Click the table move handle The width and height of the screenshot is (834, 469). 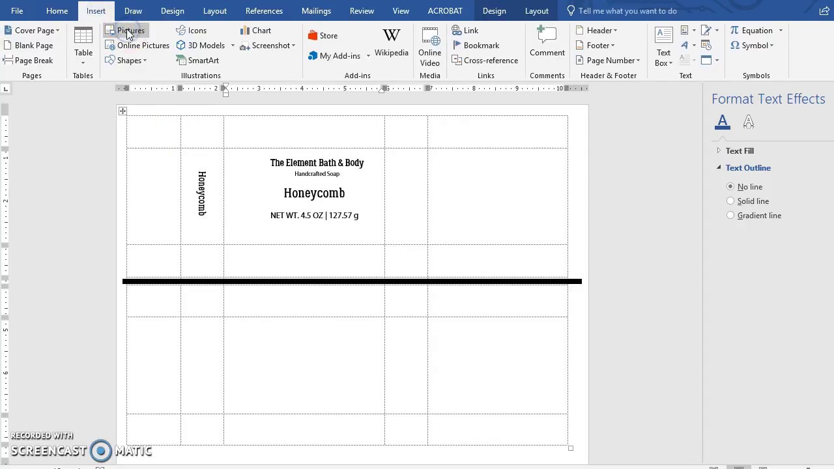122,111
